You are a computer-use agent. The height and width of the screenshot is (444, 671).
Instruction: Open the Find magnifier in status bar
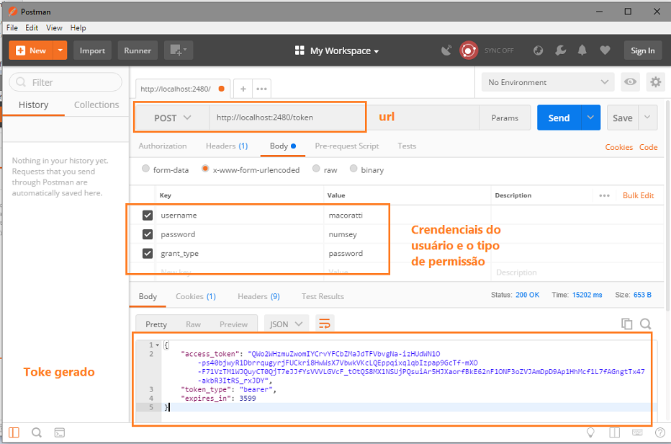point(37,432)
